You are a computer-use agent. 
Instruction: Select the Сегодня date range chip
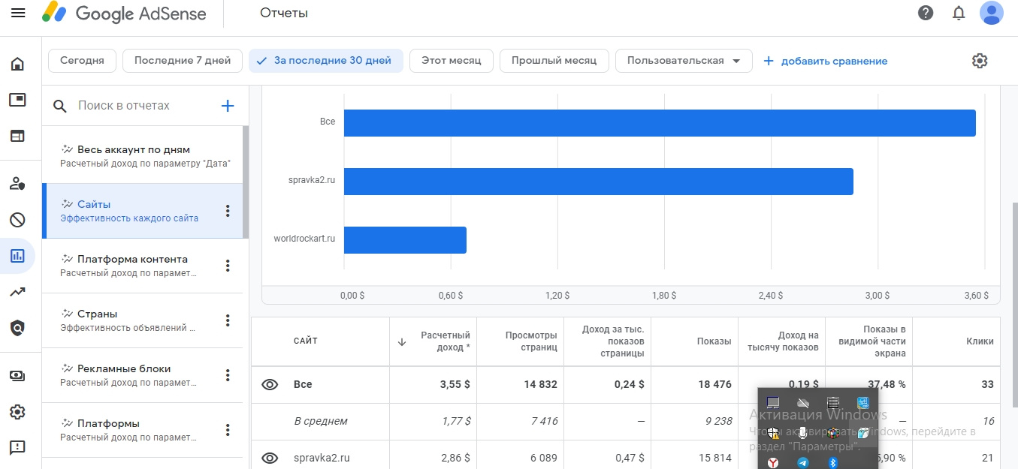[82, 61]
